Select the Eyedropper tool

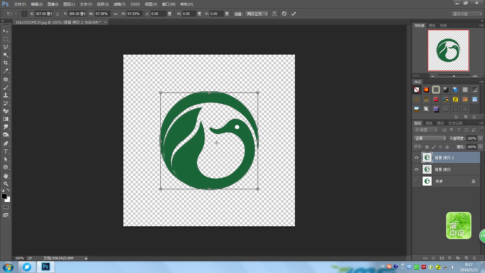coord(6,71)
